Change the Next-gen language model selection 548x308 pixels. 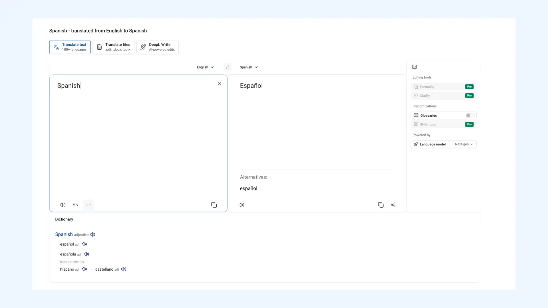(464, 144)
